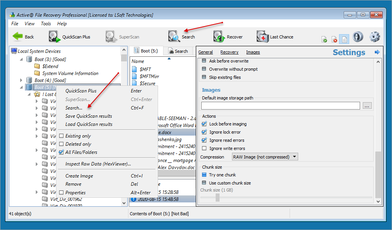Click the Chunk size slider handle
Screen dimensions: 392x230
tap(218, 197)
